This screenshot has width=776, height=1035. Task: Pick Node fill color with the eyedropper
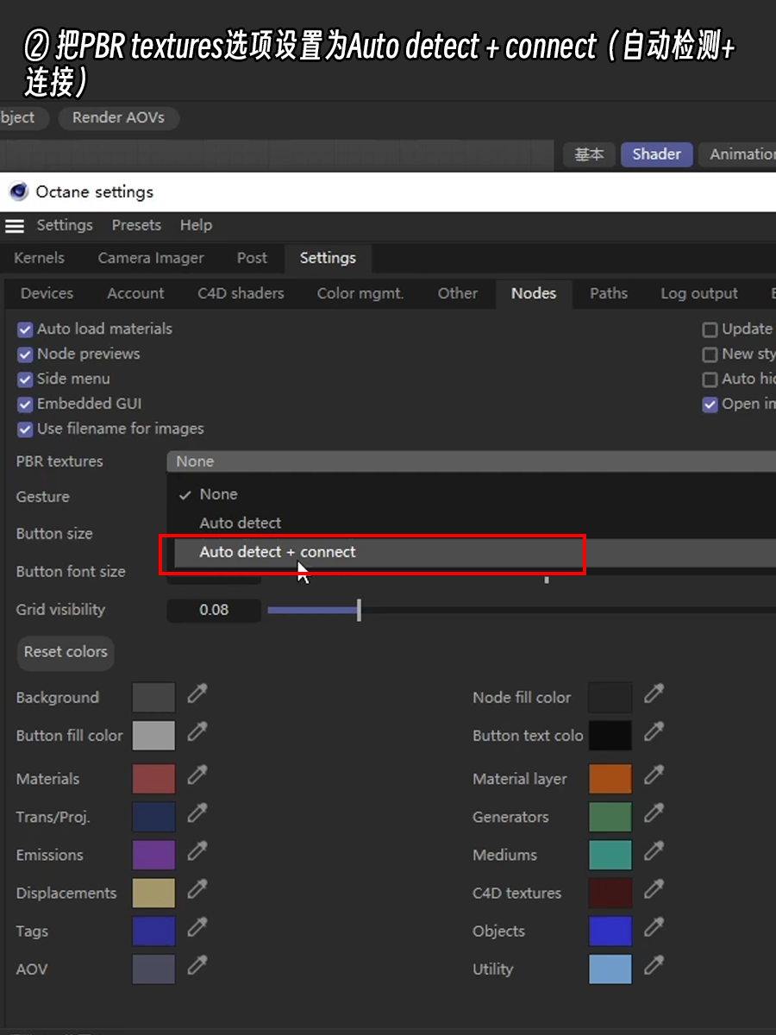(654, 693)
